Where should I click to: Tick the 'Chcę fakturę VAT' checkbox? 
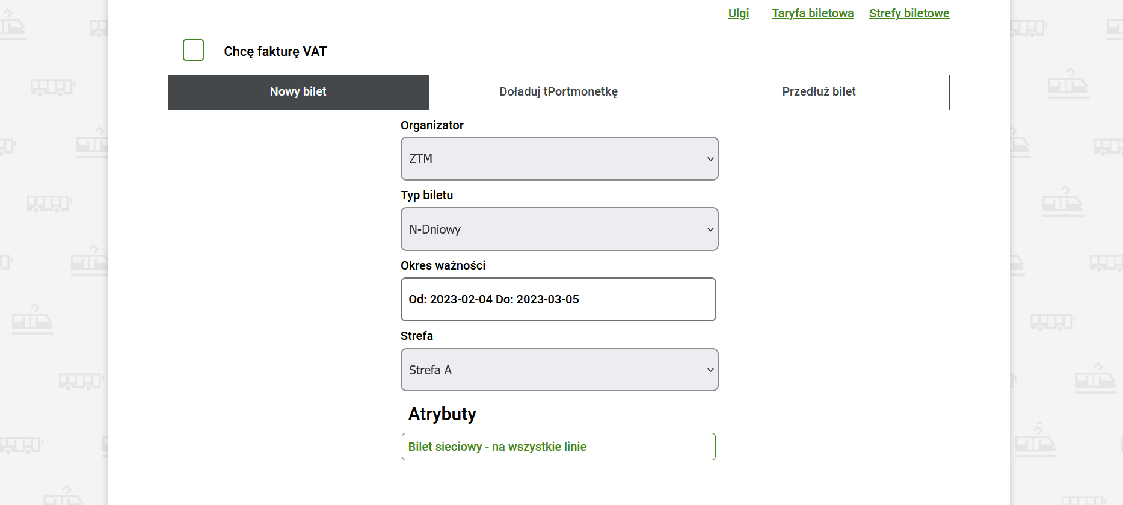(193, 50)
